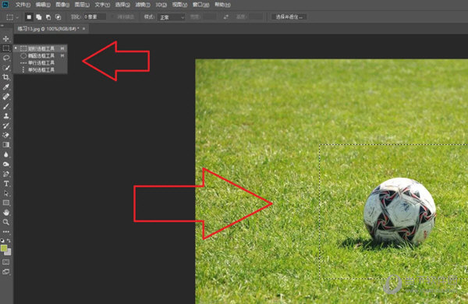
Task: Enable Subtract from Selection mode button
Action: (48, 17)
